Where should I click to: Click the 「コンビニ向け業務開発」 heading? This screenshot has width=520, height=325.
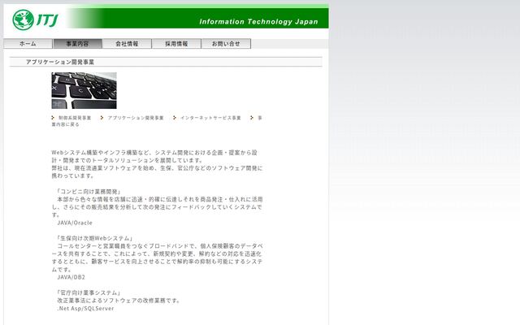pyautogui.click(x=88, y=192)
